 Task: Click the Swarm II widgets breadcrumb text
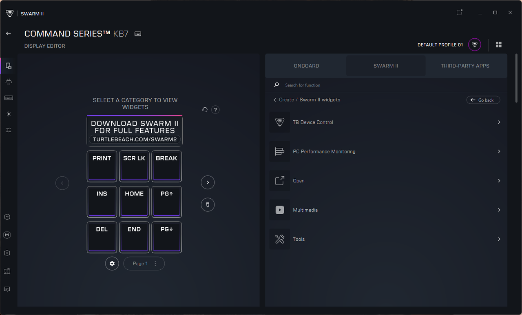pyautogui.click(x=320, y=100)
